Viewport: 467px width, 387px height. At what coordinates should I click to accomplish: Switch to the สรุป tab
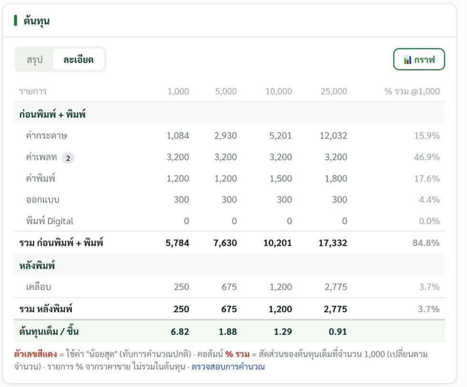[x=34, y=60]
